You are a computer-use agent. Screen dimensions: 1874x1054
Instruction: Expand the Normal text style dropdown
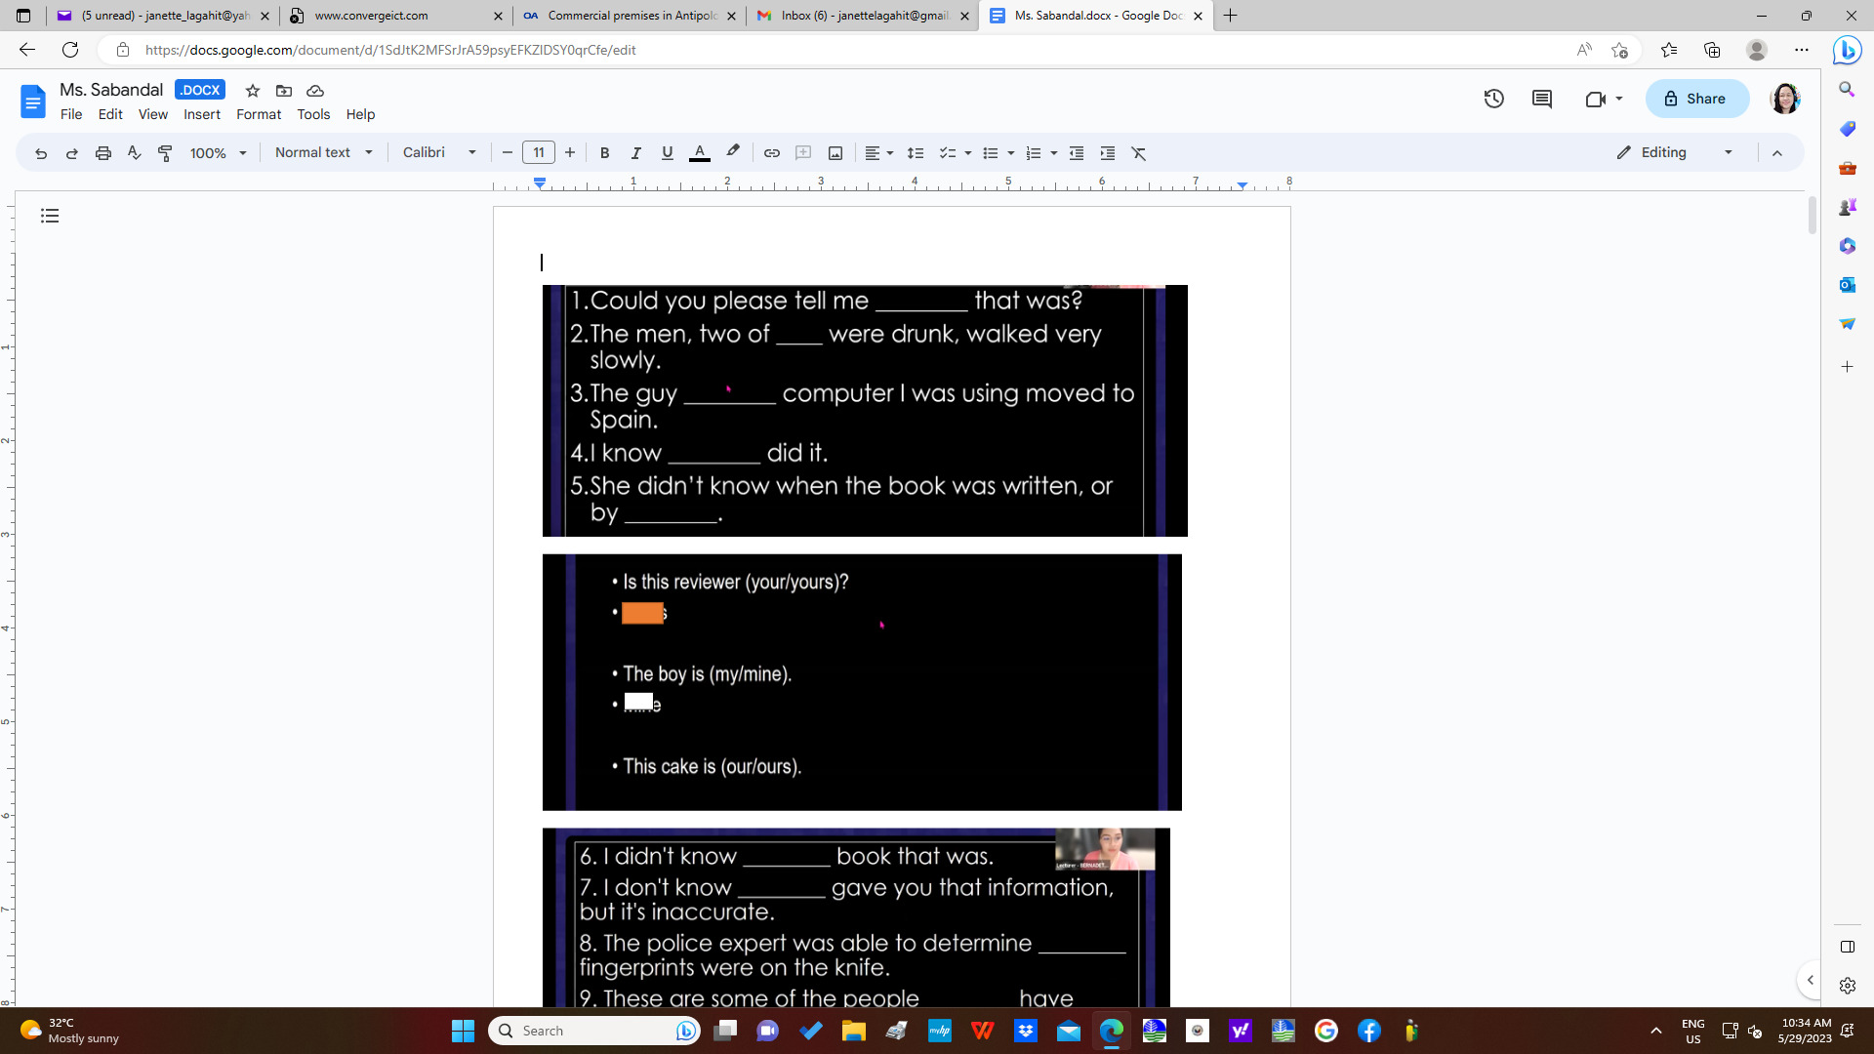323,152
